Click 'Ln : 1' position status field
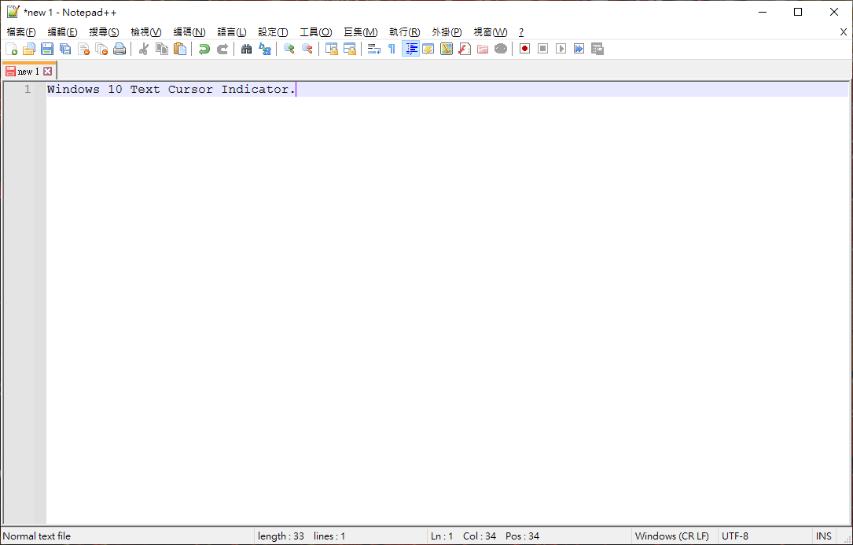 442,536
